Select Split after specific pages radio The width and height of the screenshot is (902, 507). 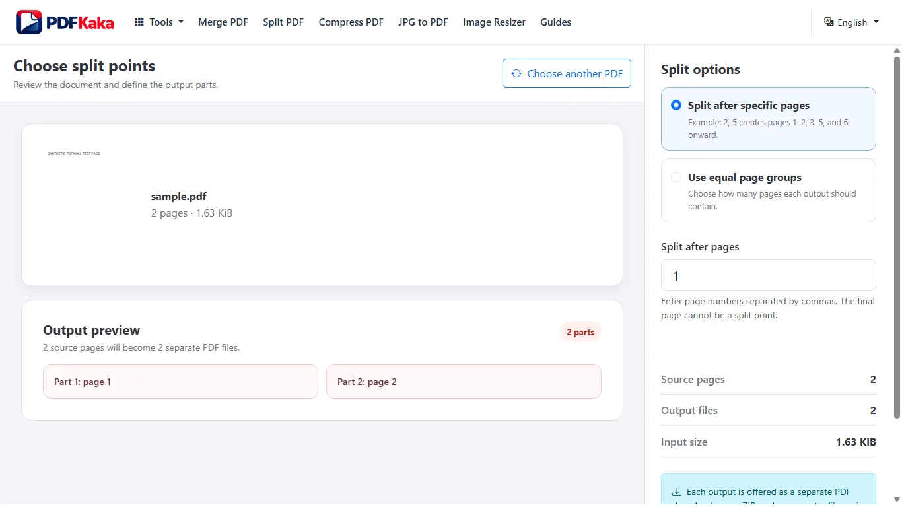tap(676, 105)
